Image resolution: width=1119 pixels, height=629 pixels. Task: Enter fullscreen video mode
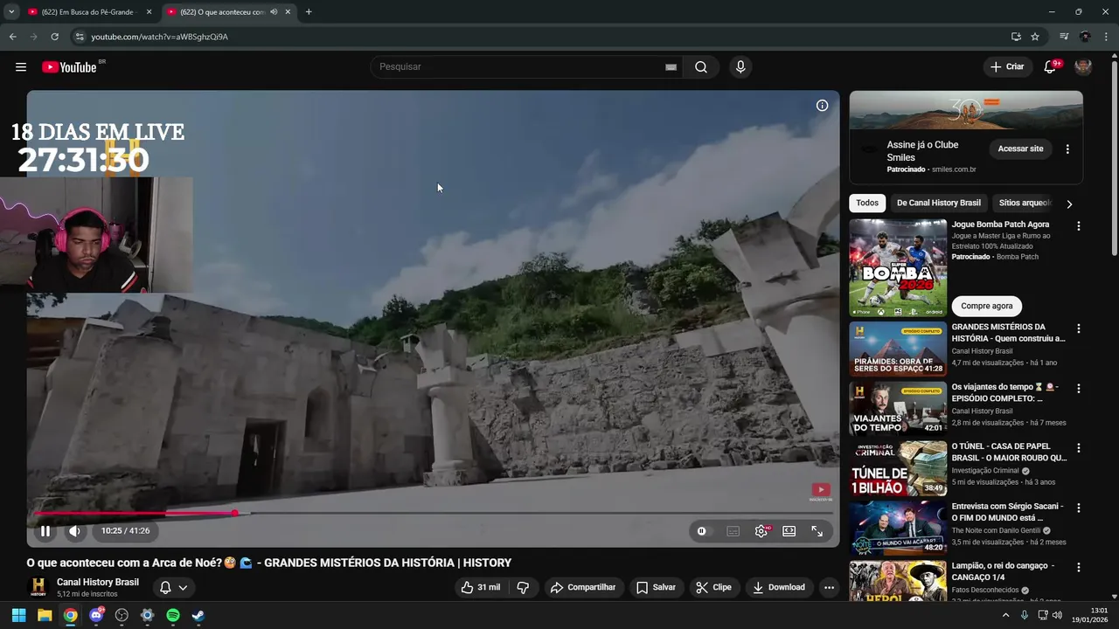817,530
